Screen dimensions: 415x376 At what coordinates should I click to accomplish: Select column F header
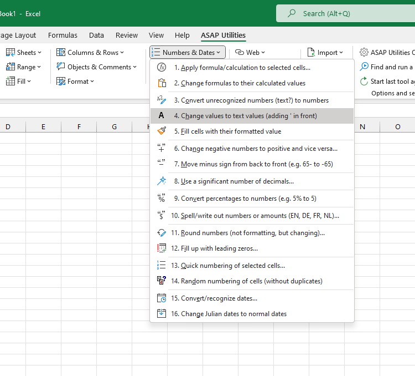79,126
